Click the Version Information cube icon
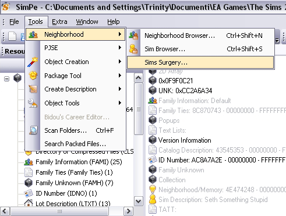The height and width of the screenshot is (216, 286). pos(153,140)
